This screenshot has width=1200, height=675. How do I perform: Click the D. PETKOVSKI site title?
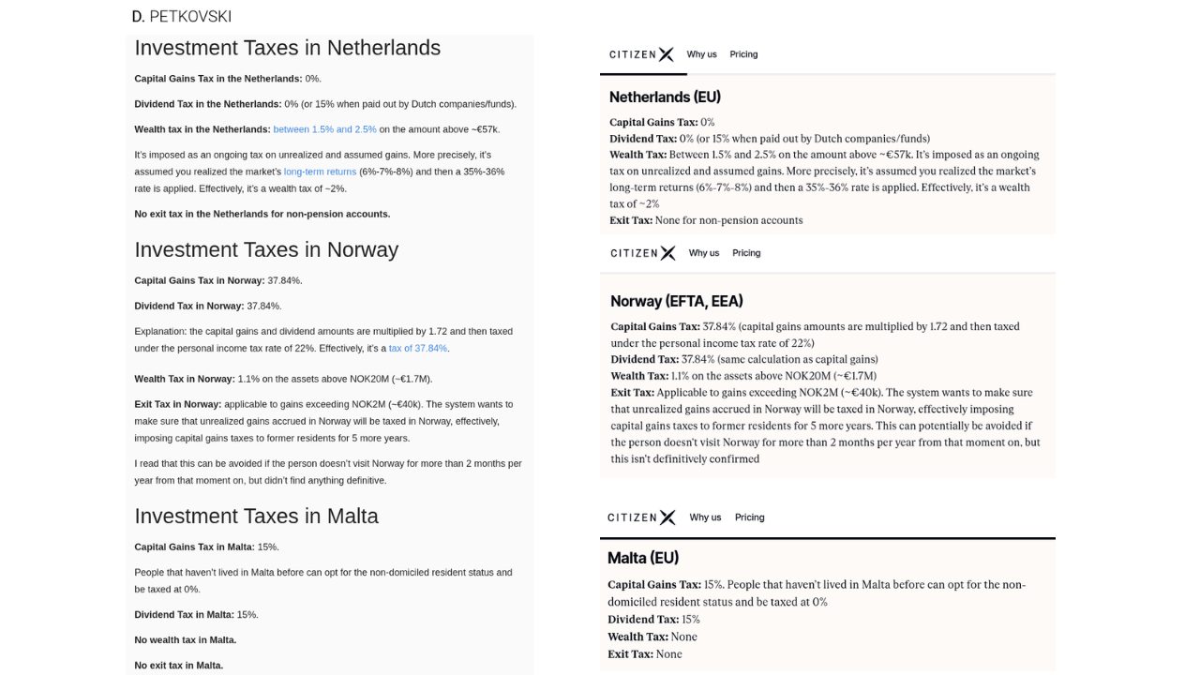click(181, 17)
